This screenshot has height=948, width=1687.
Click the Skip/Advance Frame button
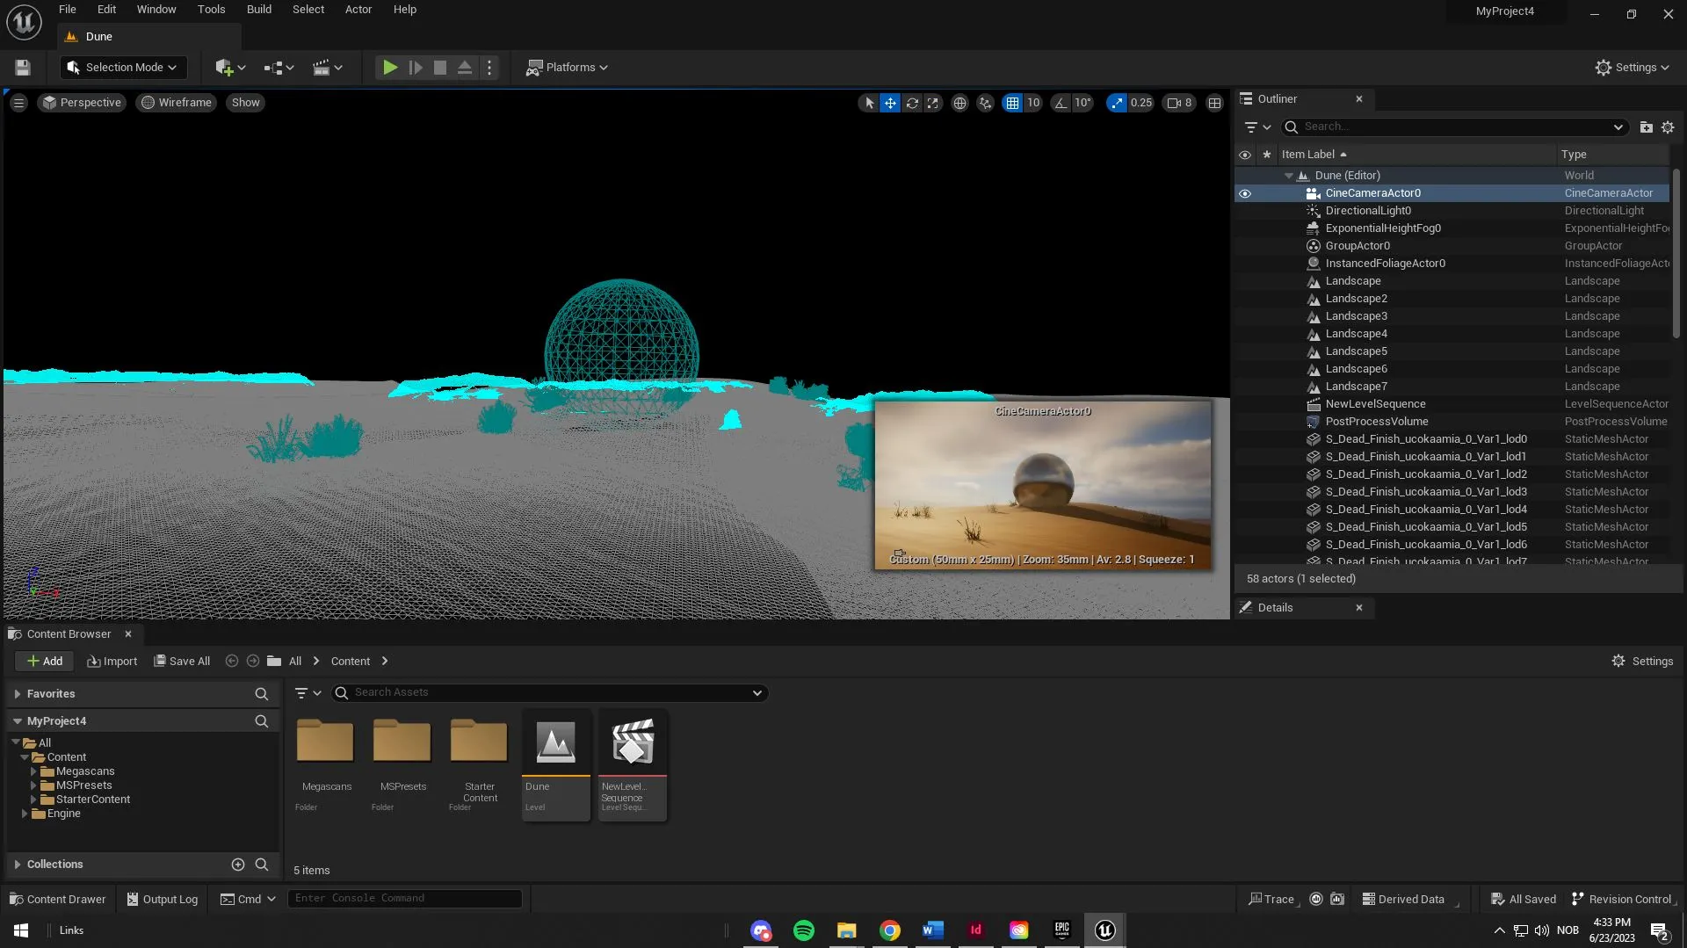click(x=416, y=68)
